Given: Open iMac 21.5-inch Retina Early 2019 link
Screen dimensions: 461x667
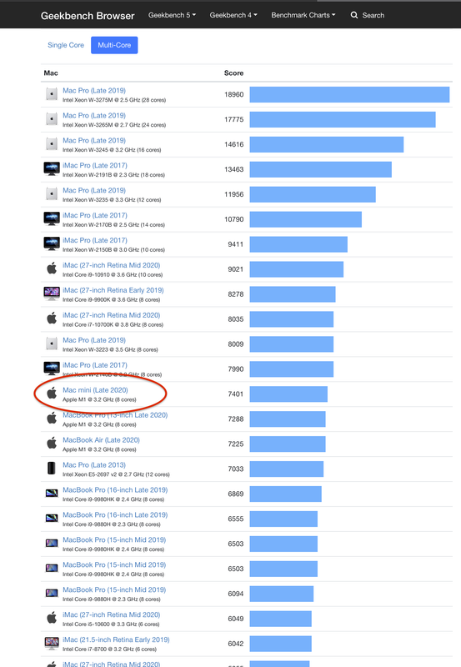Looking at the screenshot, I should click(116, 639).
